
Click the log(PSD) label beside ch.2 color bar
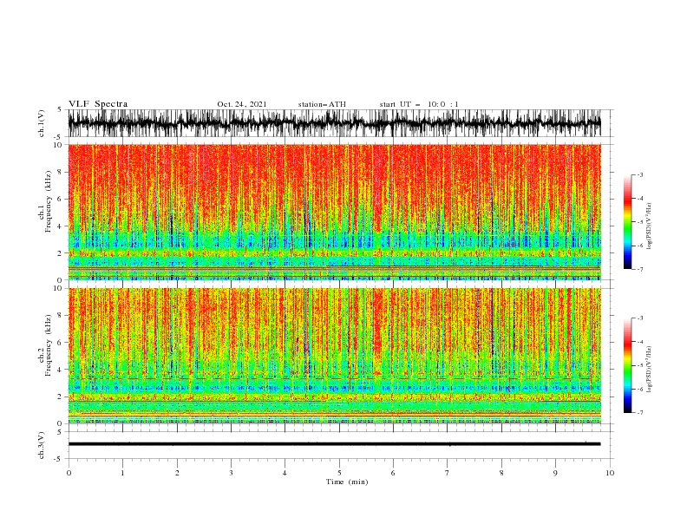point(650,369)
